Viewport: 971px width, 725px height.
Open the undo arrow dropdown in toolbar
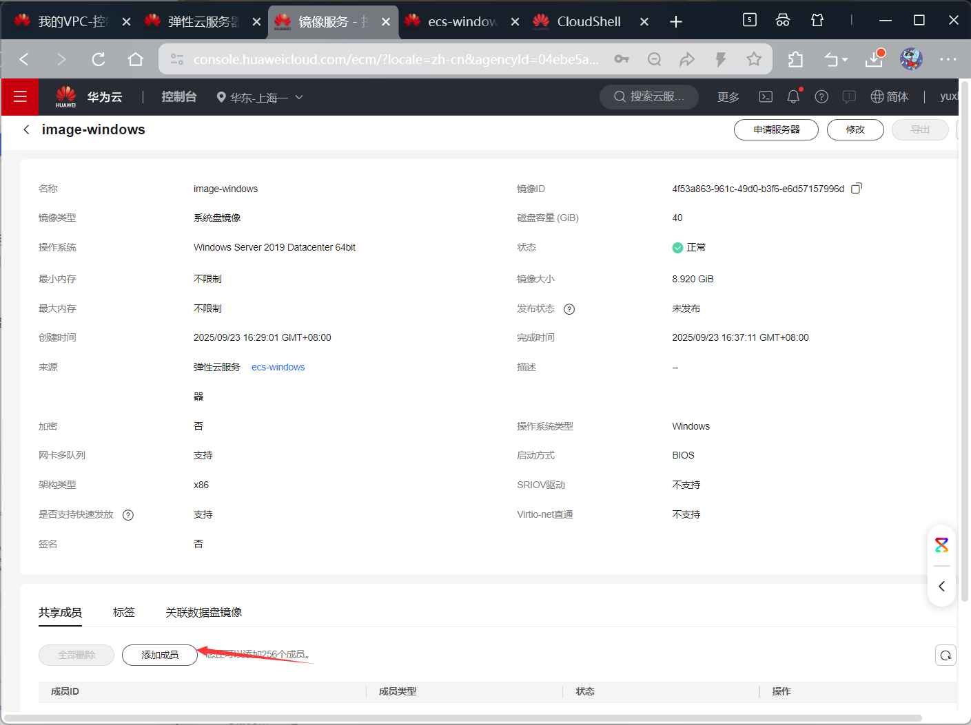point(836,60)
